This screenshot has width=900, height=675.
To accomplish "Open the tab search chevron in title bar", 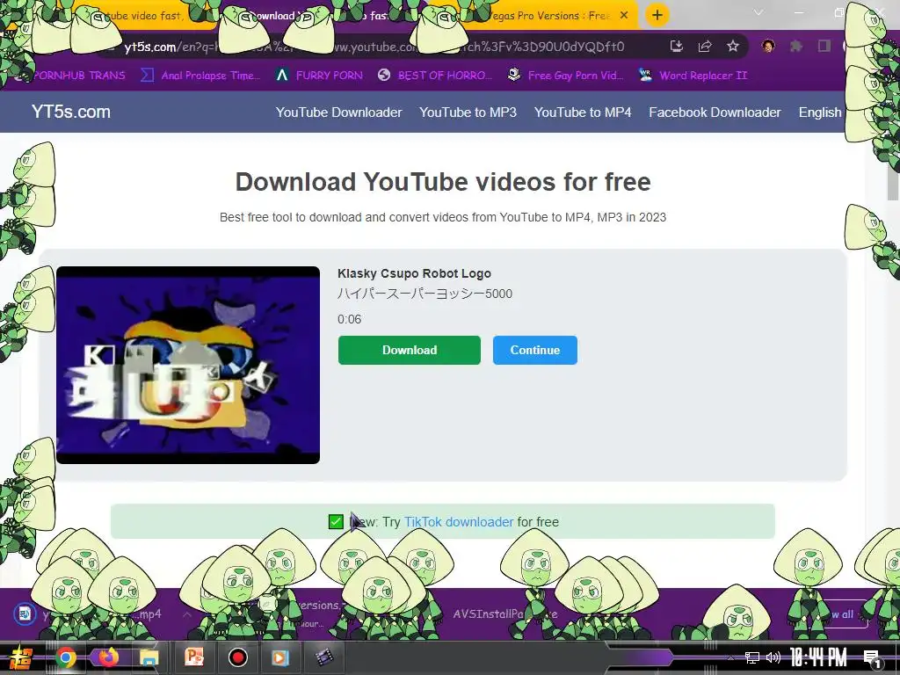I will pyautogui.click(x=758, y=12).
